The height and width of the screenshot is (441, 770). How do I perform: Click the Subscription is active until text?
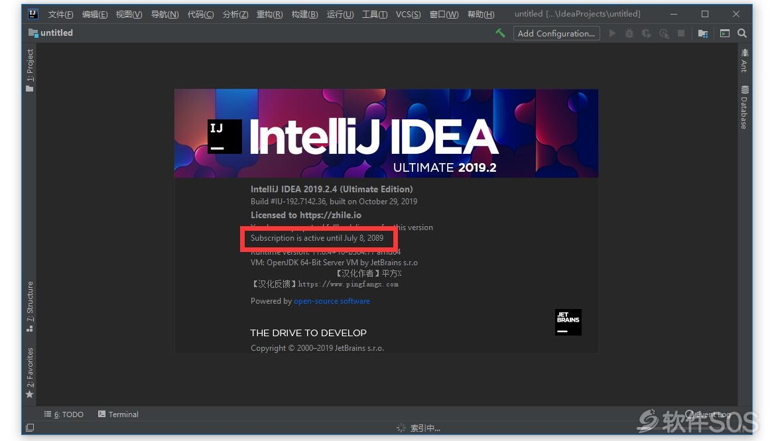click(317, 237)
